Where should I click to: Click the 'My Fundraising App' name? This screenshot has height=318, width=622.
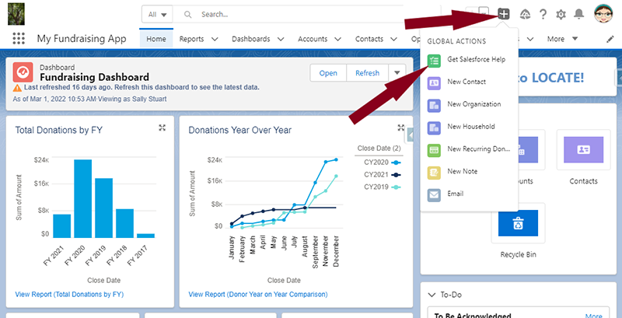coord(82,39)
